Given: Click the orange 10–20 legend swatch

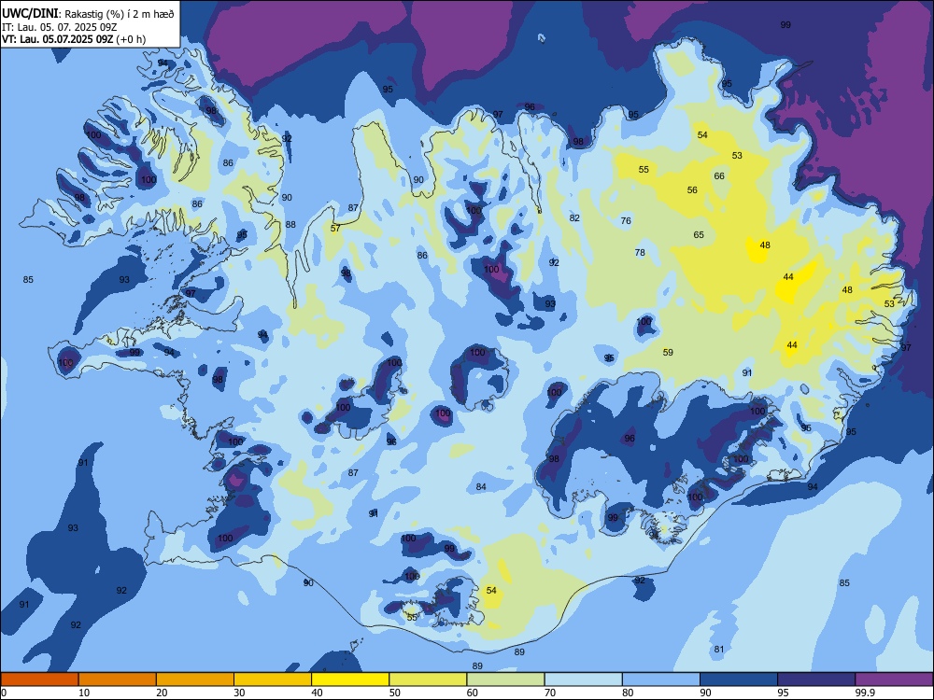Looking at the screenshot, I should pos(118,679).
